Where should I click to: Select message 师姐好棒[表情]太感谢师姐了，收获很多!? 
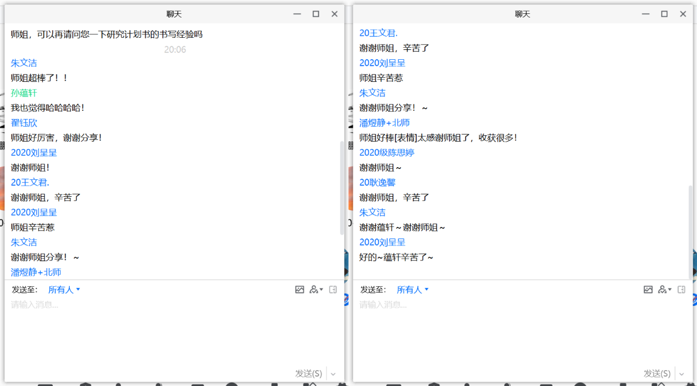(438, 138)
